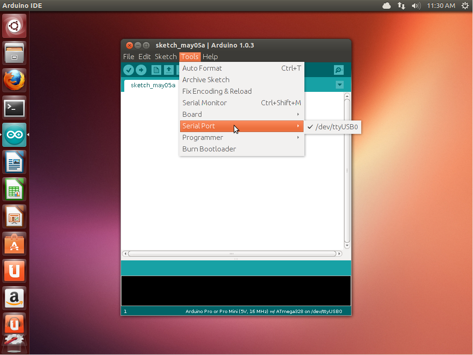Click the Upload arrow toolbar button
The width and height of the screenshot is (473, 355).
[x=141, y=70]
